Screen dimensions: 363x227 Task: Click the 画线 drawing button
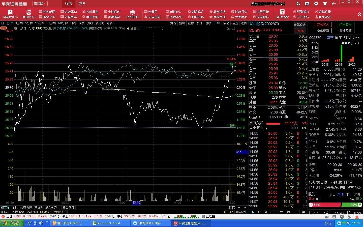(208, 23)
